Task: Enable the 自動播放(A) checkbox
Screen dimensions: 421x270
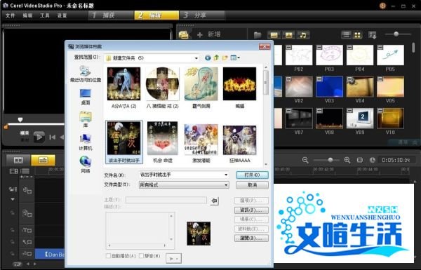Action: (x=108, y=256)
